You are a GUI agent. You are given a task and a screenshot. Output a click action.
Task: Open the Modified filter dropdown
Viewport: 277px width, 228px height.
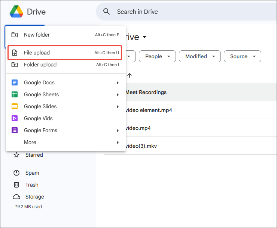(x=200, y=56)
